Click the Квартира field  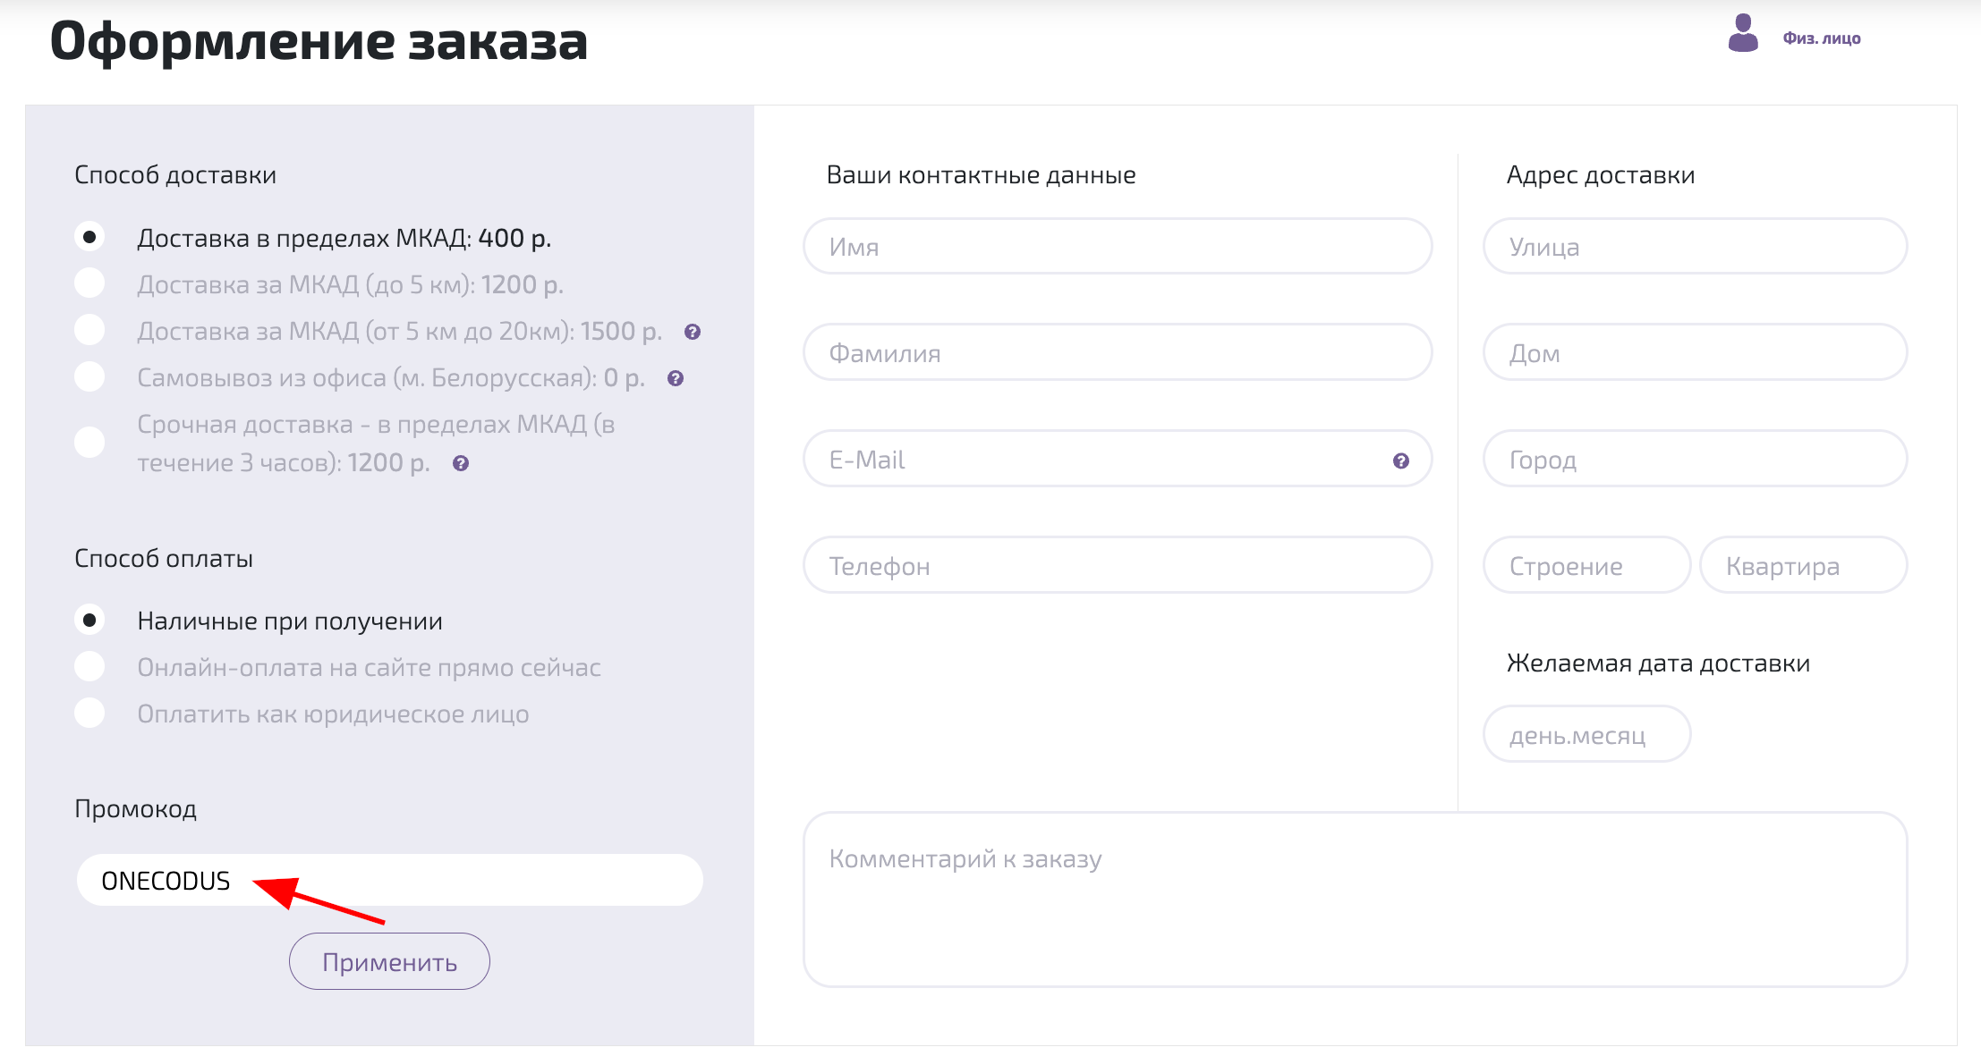coord(1804,564)
